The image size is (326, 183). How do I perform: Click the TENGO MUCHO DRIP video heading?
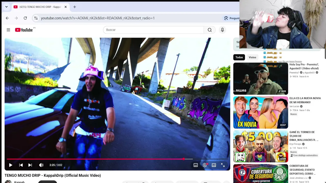53,176
